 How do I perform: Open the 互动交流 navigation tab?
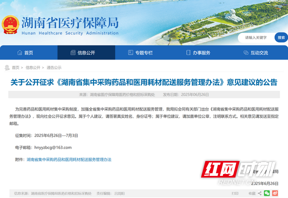(259, 52)
